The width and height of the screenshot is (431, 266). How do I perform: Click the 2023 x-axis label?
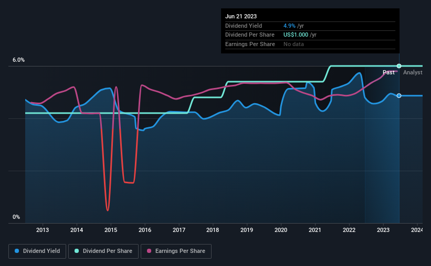click(x=383, y=230)
